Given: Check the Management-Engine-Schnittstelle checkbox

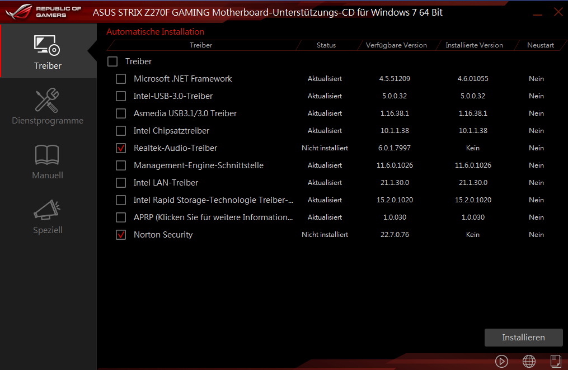Looking at the screenshot, I should (x=121, y=165).
